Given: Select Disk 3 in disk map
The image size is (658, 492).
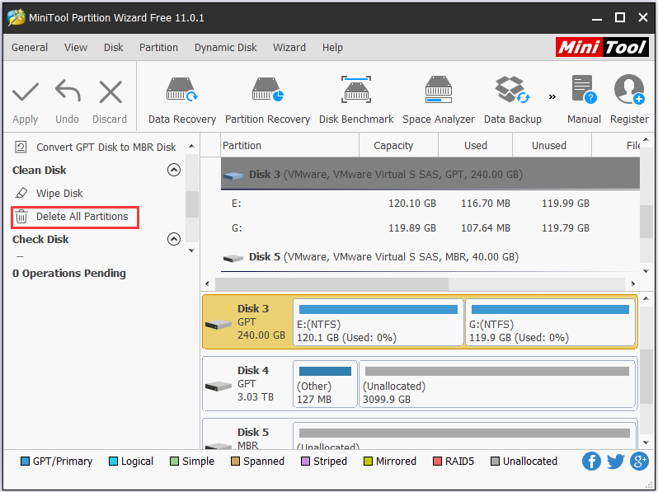Looking at the screenshot, I should 247,322.
